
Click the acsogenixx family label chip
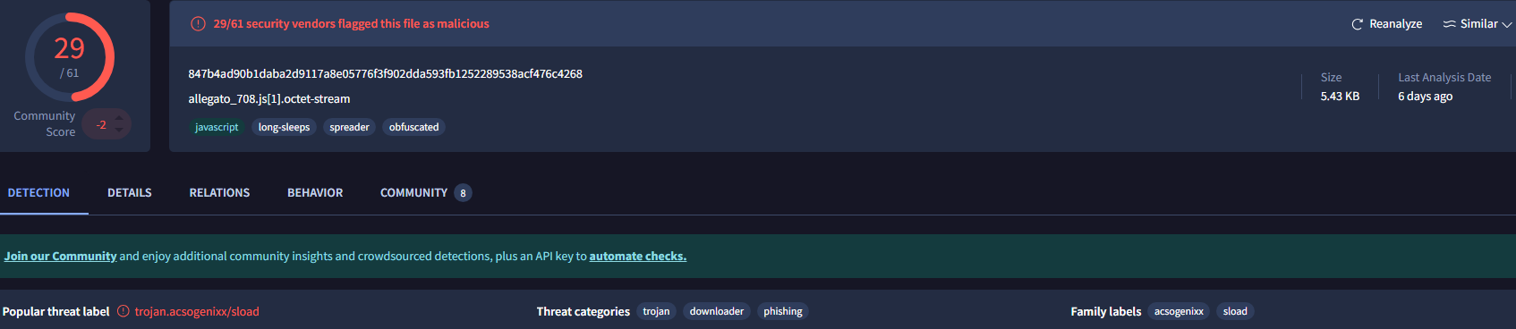pos(1179,311)
